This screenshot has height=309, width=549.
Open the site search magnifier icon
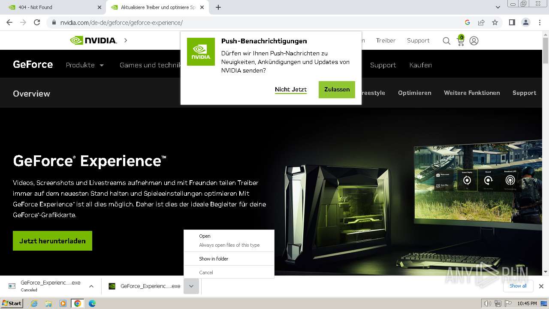(446, 41)
